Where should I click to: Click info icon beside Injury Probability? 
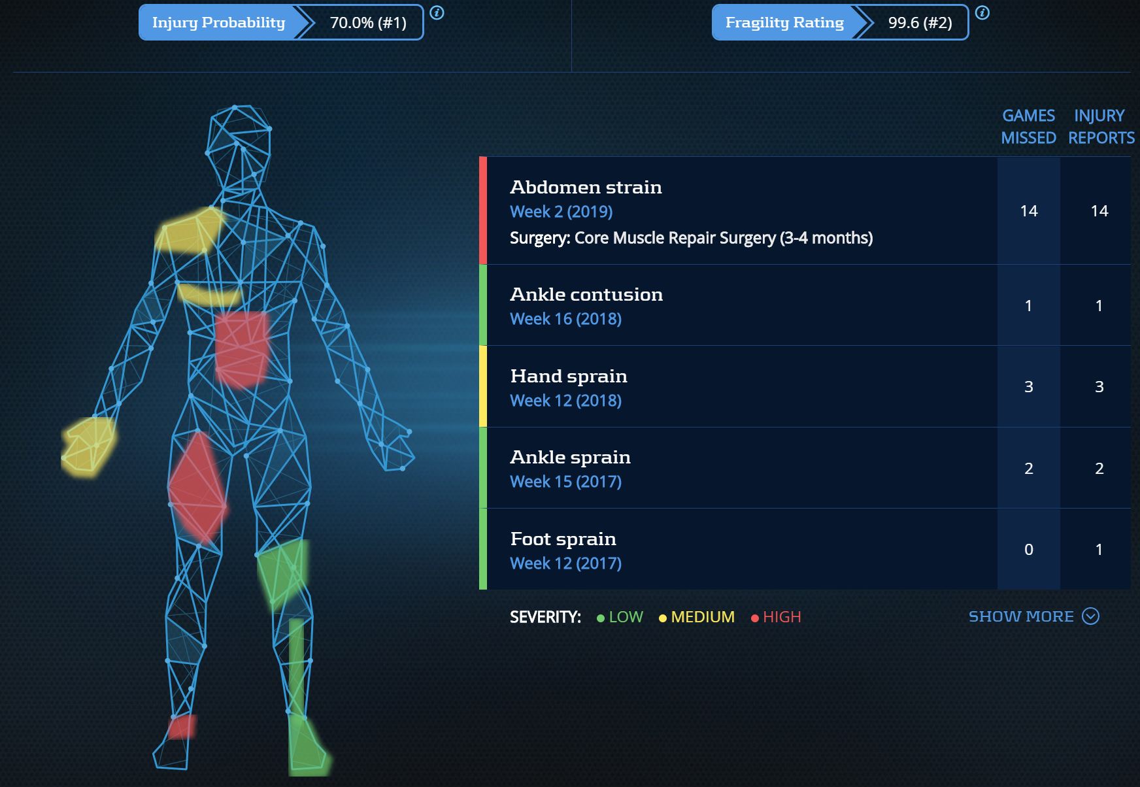437,13
